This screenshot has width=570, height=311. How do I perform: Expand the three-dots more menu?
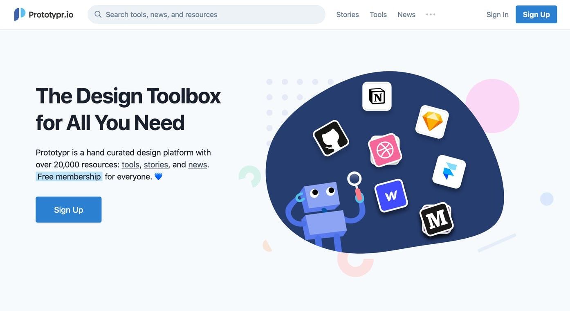click(431, 14)
